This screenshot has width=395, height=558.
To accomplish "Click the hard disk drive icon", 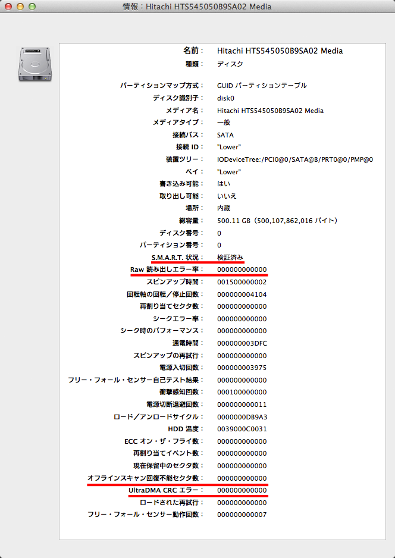I will (x=35, y=64).
